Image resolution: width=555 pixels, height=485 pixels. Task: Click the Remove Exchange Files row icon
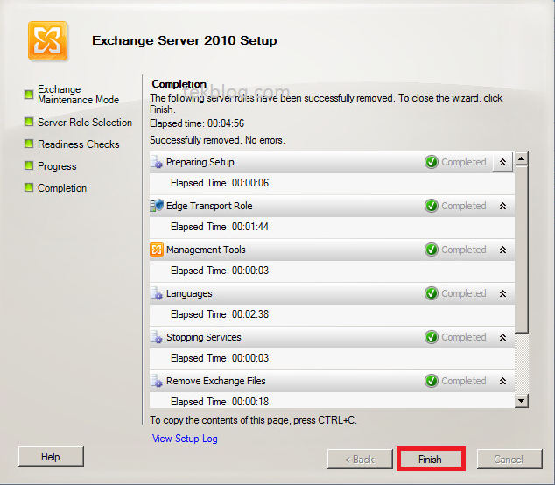point(157,381)
